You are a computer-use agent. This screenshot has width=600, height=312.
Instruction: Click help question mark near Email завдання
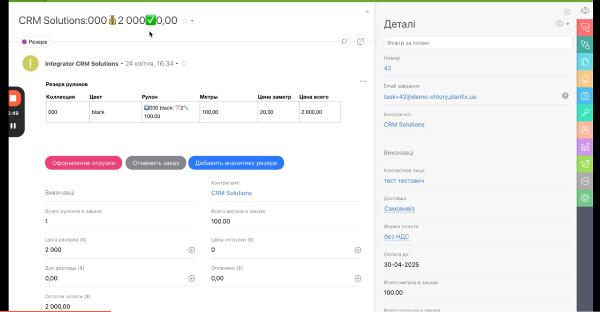pos(565,96)
